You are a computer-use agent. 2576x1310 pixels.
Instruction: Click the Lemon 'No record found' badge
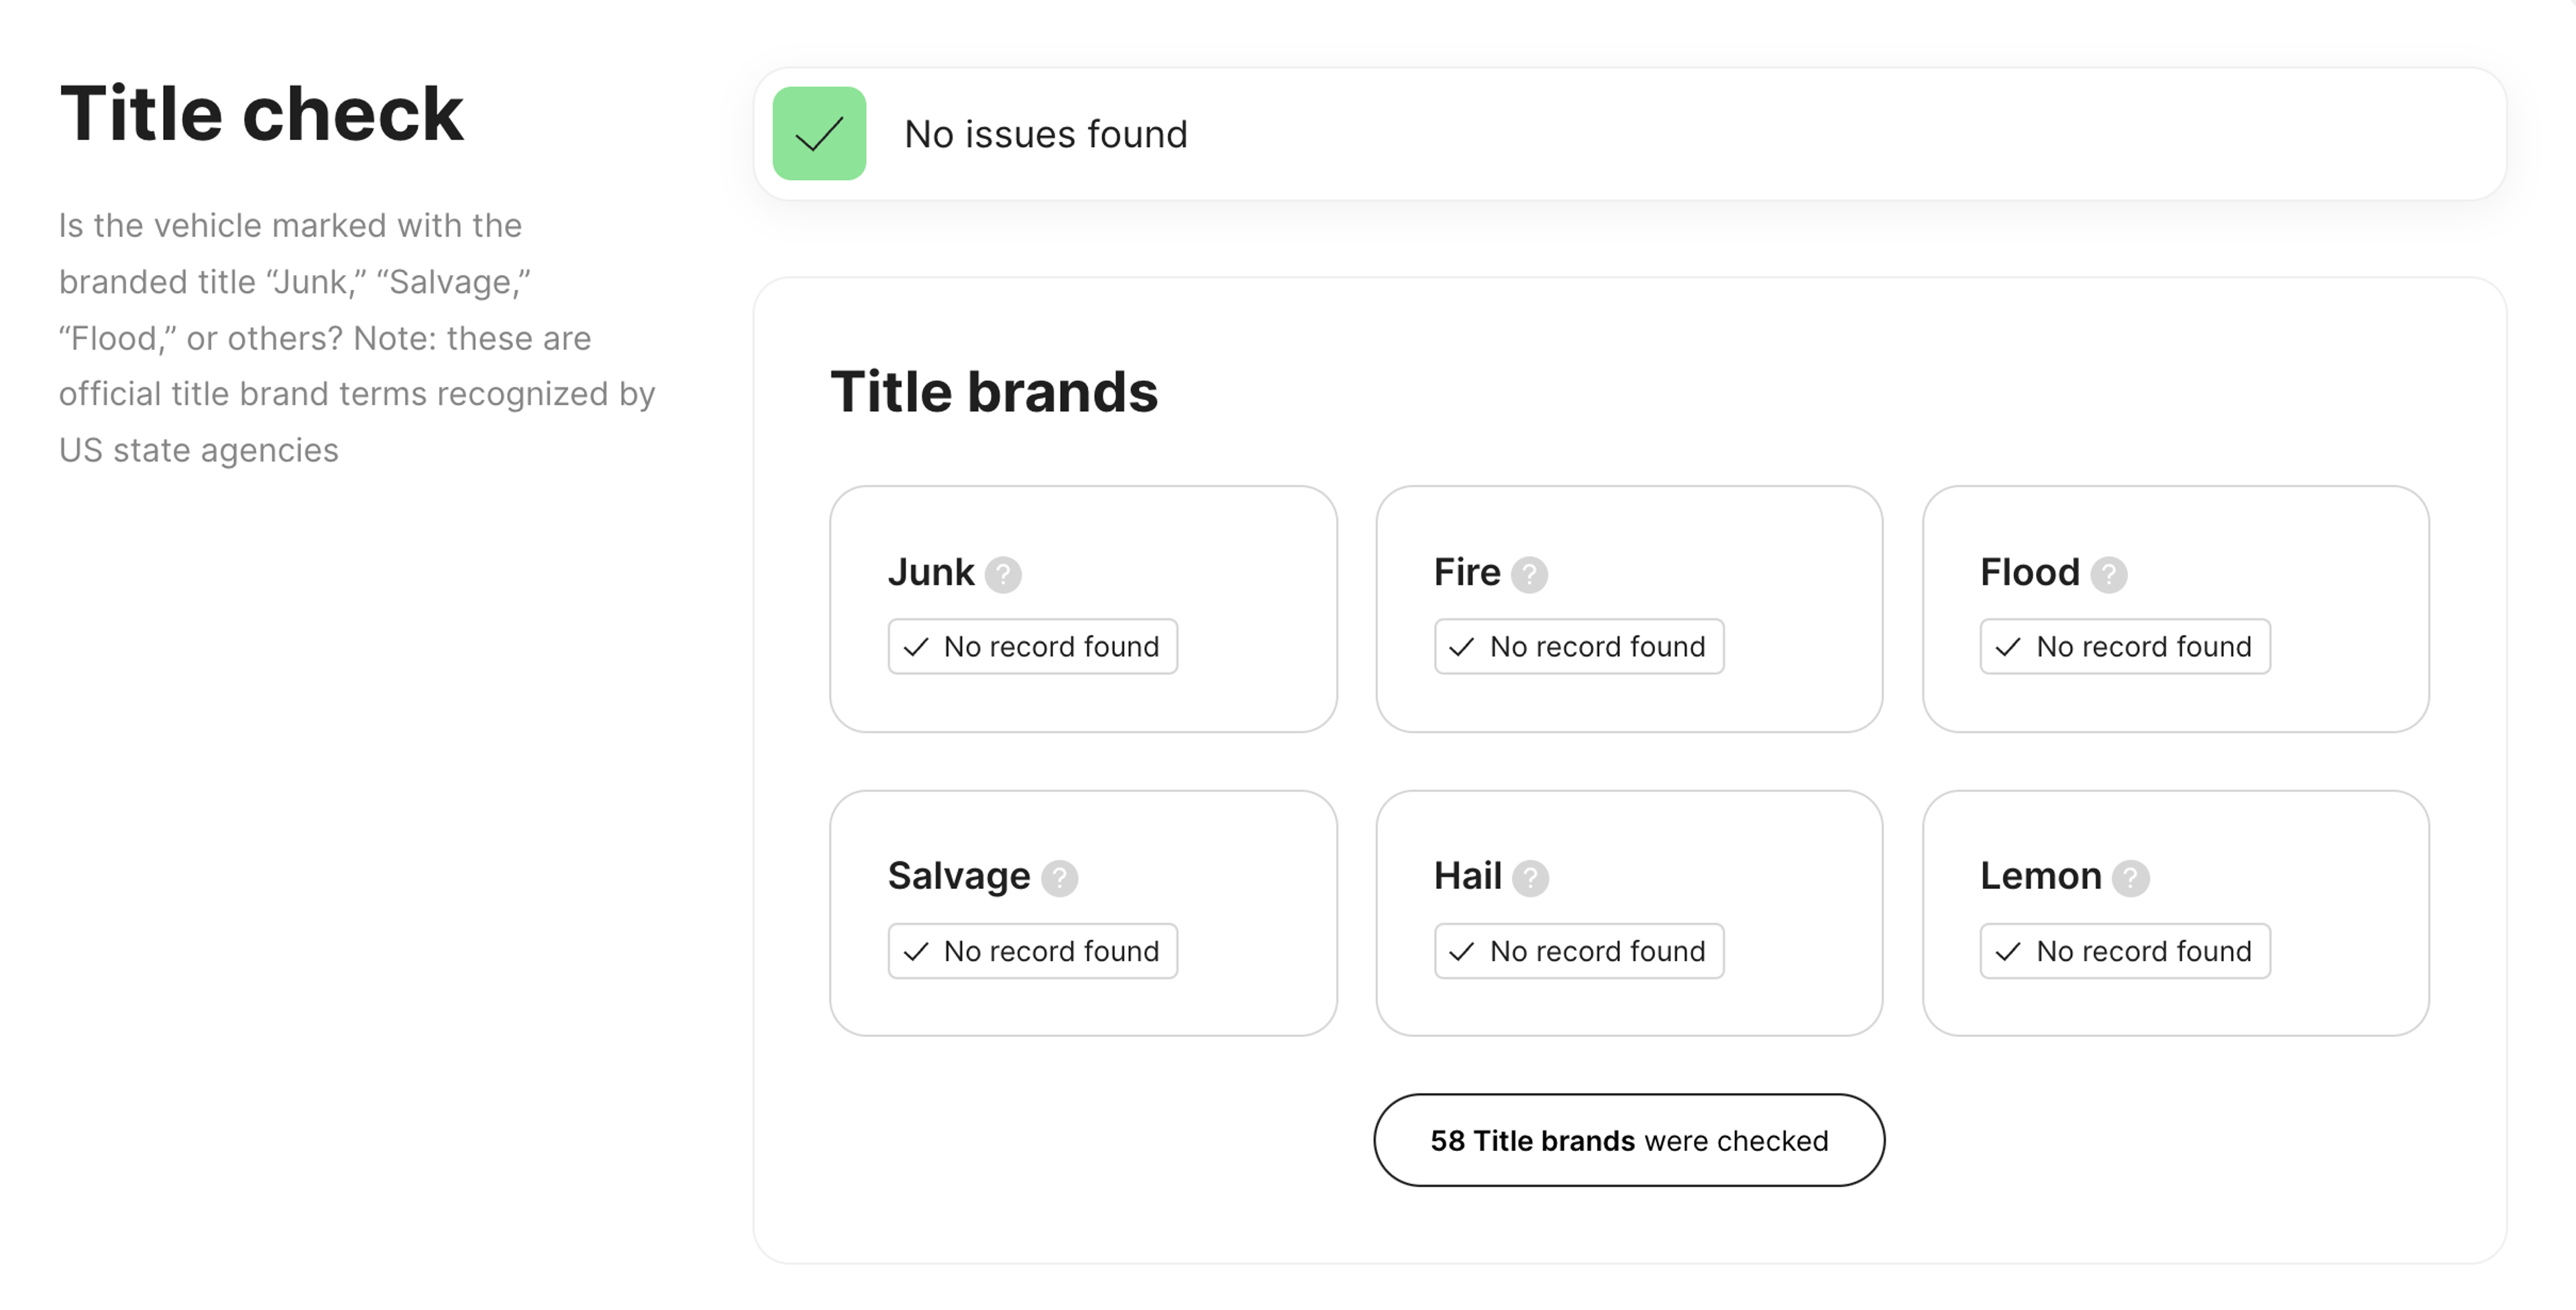[2124, 951]
